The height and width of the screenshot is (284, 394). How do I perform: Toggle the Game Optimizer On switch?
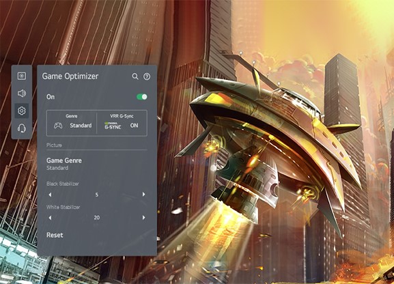[x=142, y=97]
